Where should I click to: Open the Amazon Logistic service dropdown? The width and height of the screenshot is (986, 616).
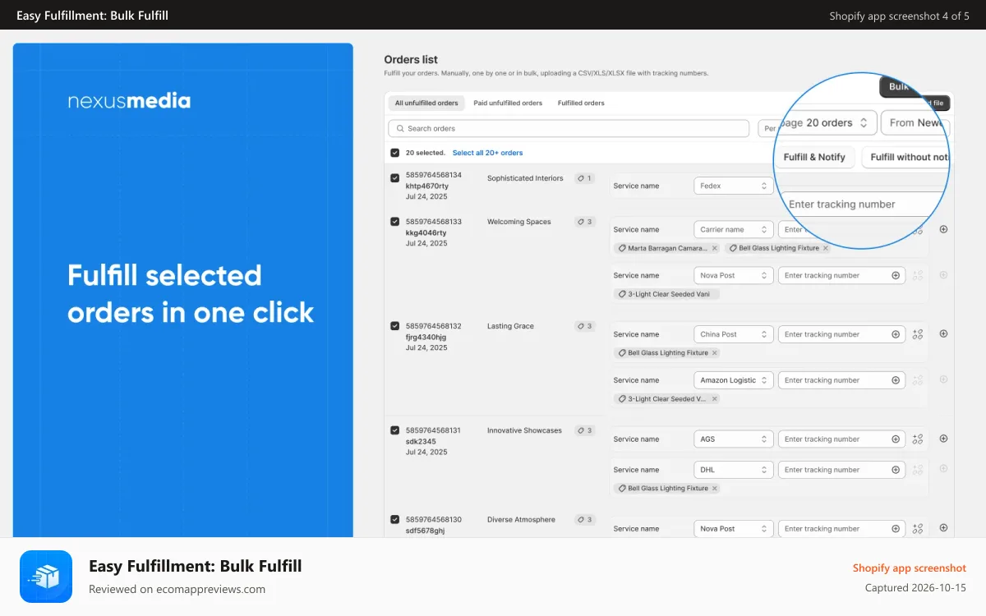[734, 380]
